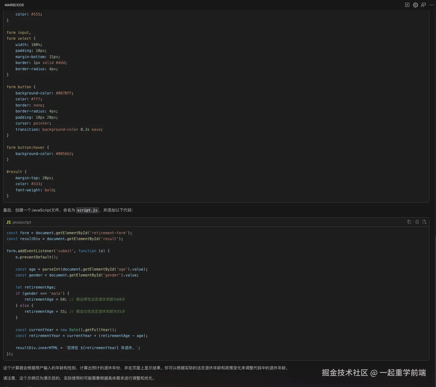Screen dimensions: 436x387
Task: Click the MARSCODE panel title
Action: 14,5
